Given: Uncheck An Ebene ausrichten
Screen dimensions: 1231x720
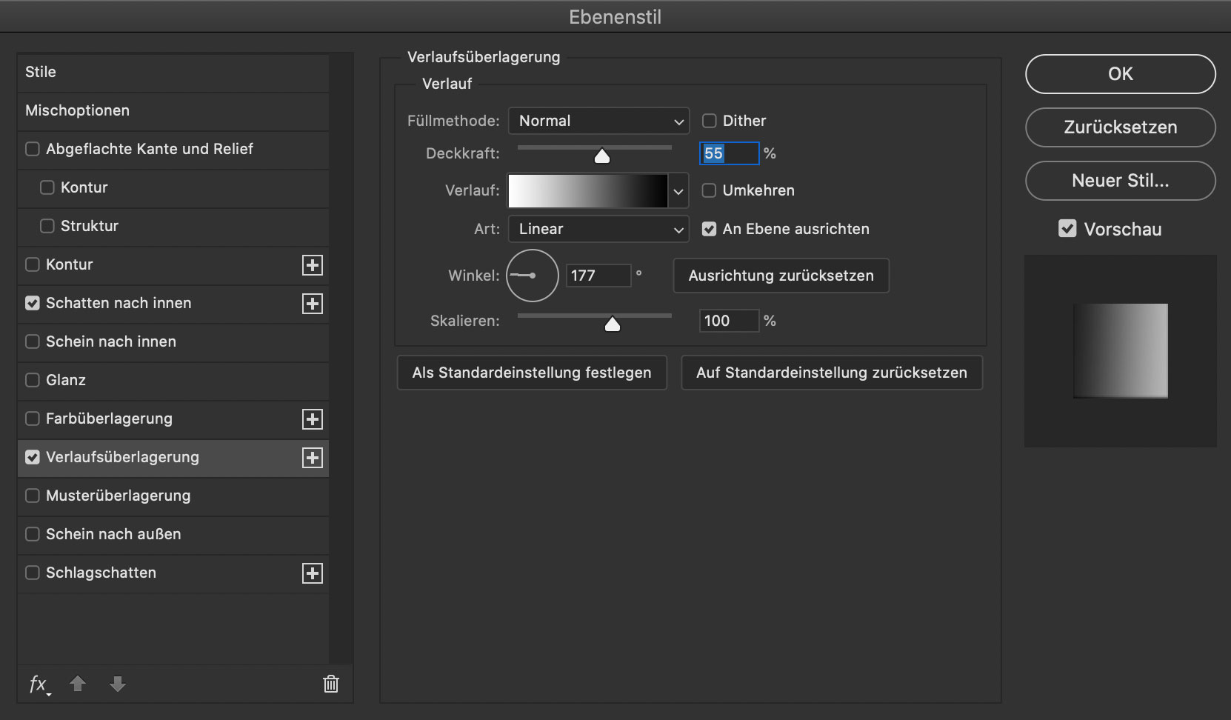Looking at the screenshot, I should tap(710, 229).
